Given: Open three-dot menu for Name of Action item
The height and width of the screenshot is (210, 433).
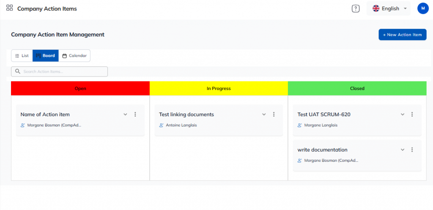Looking at the screenshot, I should (x=135, y=115).
